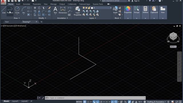
Task: Switch to the Layout1 tab
Action: click(15, 101)
